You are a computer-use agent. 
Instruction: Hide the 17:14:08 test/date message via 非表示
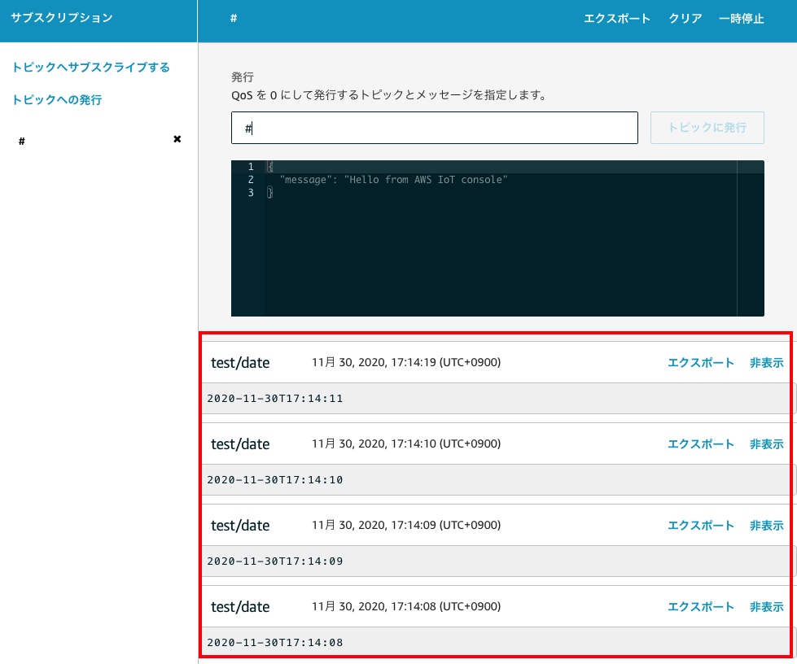pyautogui.click(x=766, y=607)
